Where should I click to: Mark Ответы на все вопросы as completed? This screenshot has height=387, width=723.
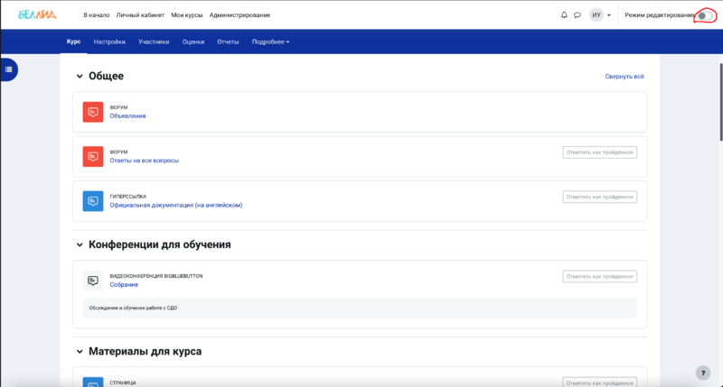(x=599, y=152)
